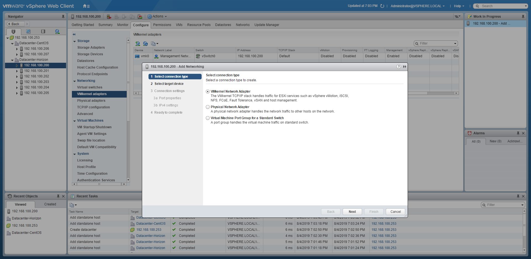531x259 pixels.
Task: Choose Virtual Machine Port Group radio option
Action: 208,118
